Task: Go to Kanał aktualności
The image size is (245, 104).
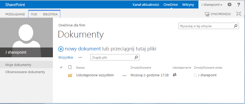Action: (x=146, y=5)
